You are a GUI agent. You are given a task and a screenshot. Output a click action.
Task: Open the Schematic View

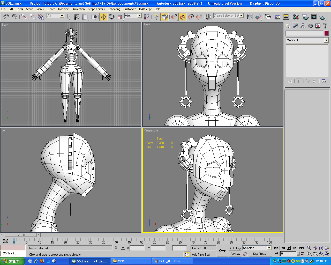(x=286, y=17)
